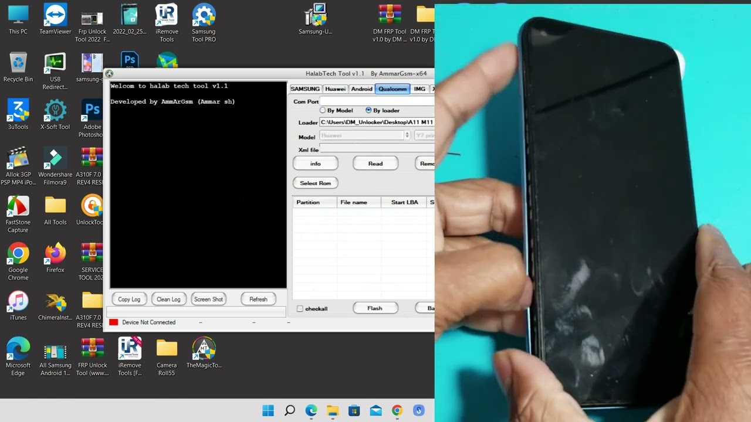Click the Screen Shot button
The image size is (751, 422).
[208, 299]
